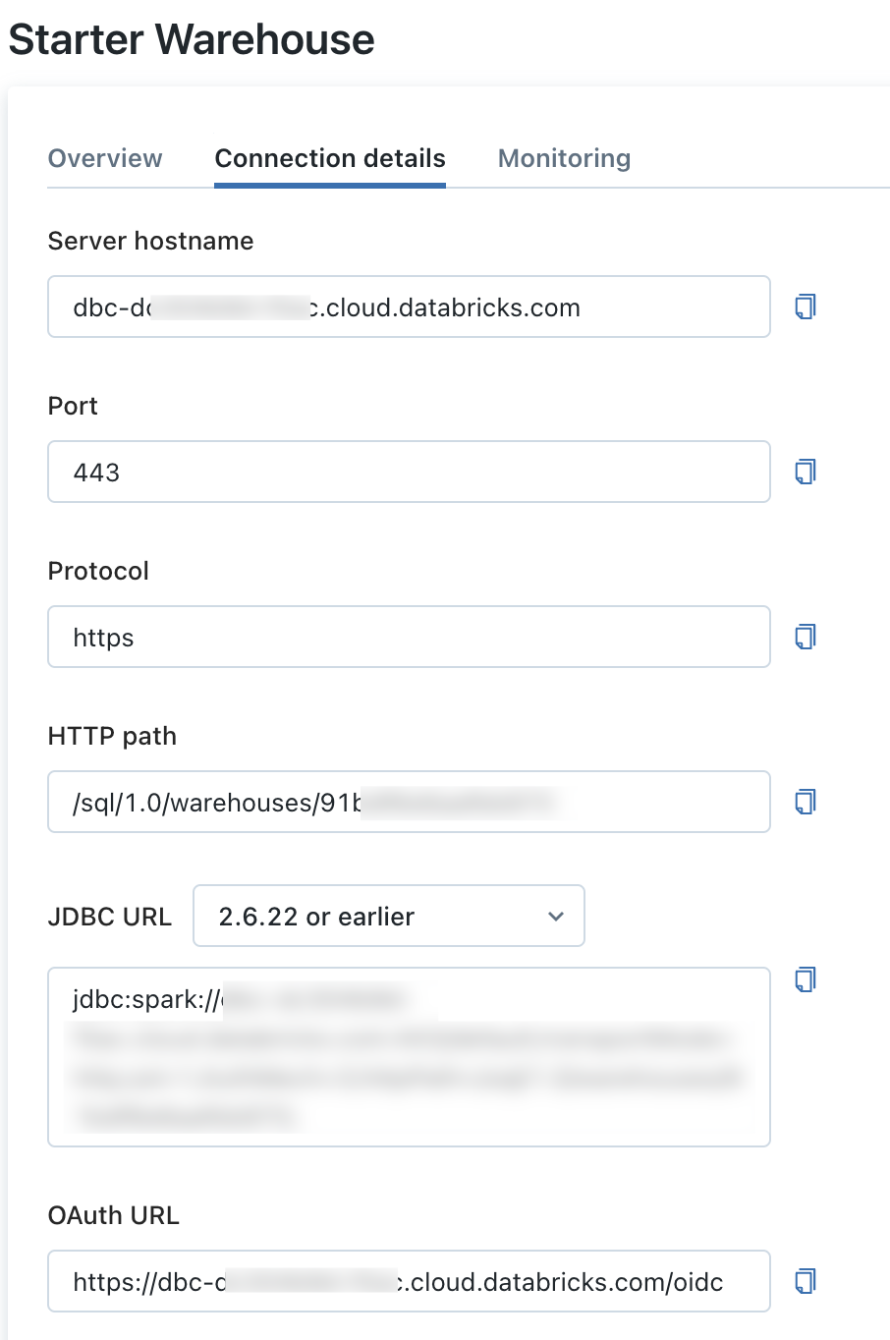Click the Protocol label
The image size is (890, 1340).
pos(98,571)
